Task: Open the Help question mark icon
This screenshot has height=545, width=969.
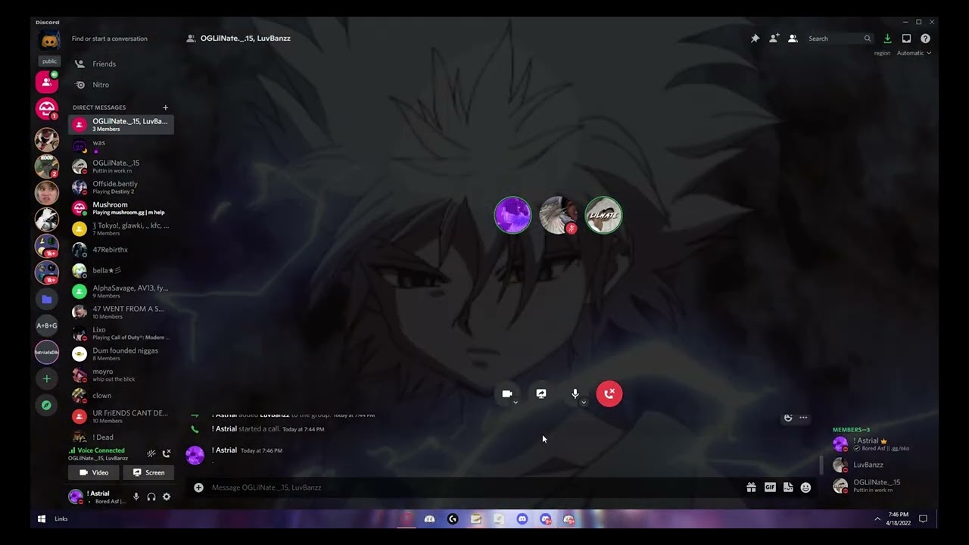Action: [925, 39]
